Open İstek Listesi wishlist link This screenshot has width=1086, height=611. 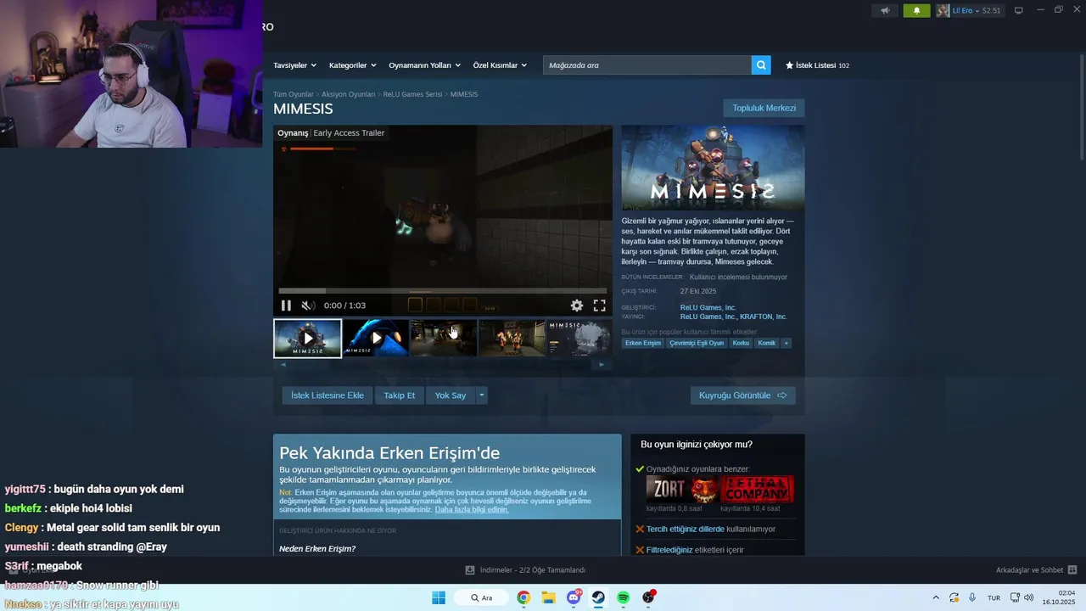[817, 65]
